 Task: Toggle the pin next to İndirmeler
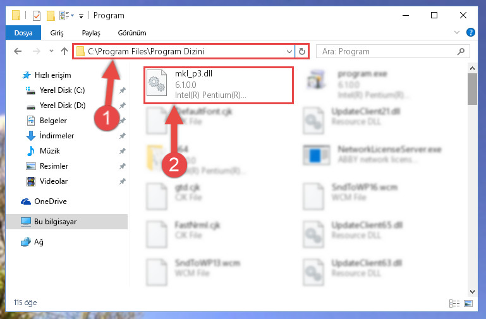coord(123,136)
